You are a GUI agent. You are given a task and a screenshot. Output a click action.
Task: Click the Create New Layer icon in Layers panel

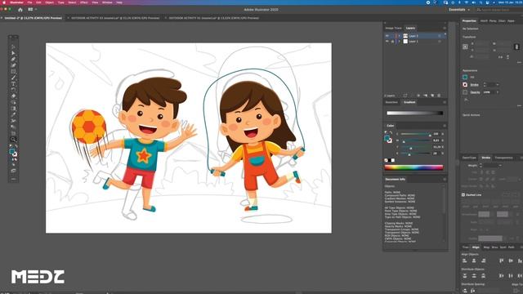click(x=432, y=96)
